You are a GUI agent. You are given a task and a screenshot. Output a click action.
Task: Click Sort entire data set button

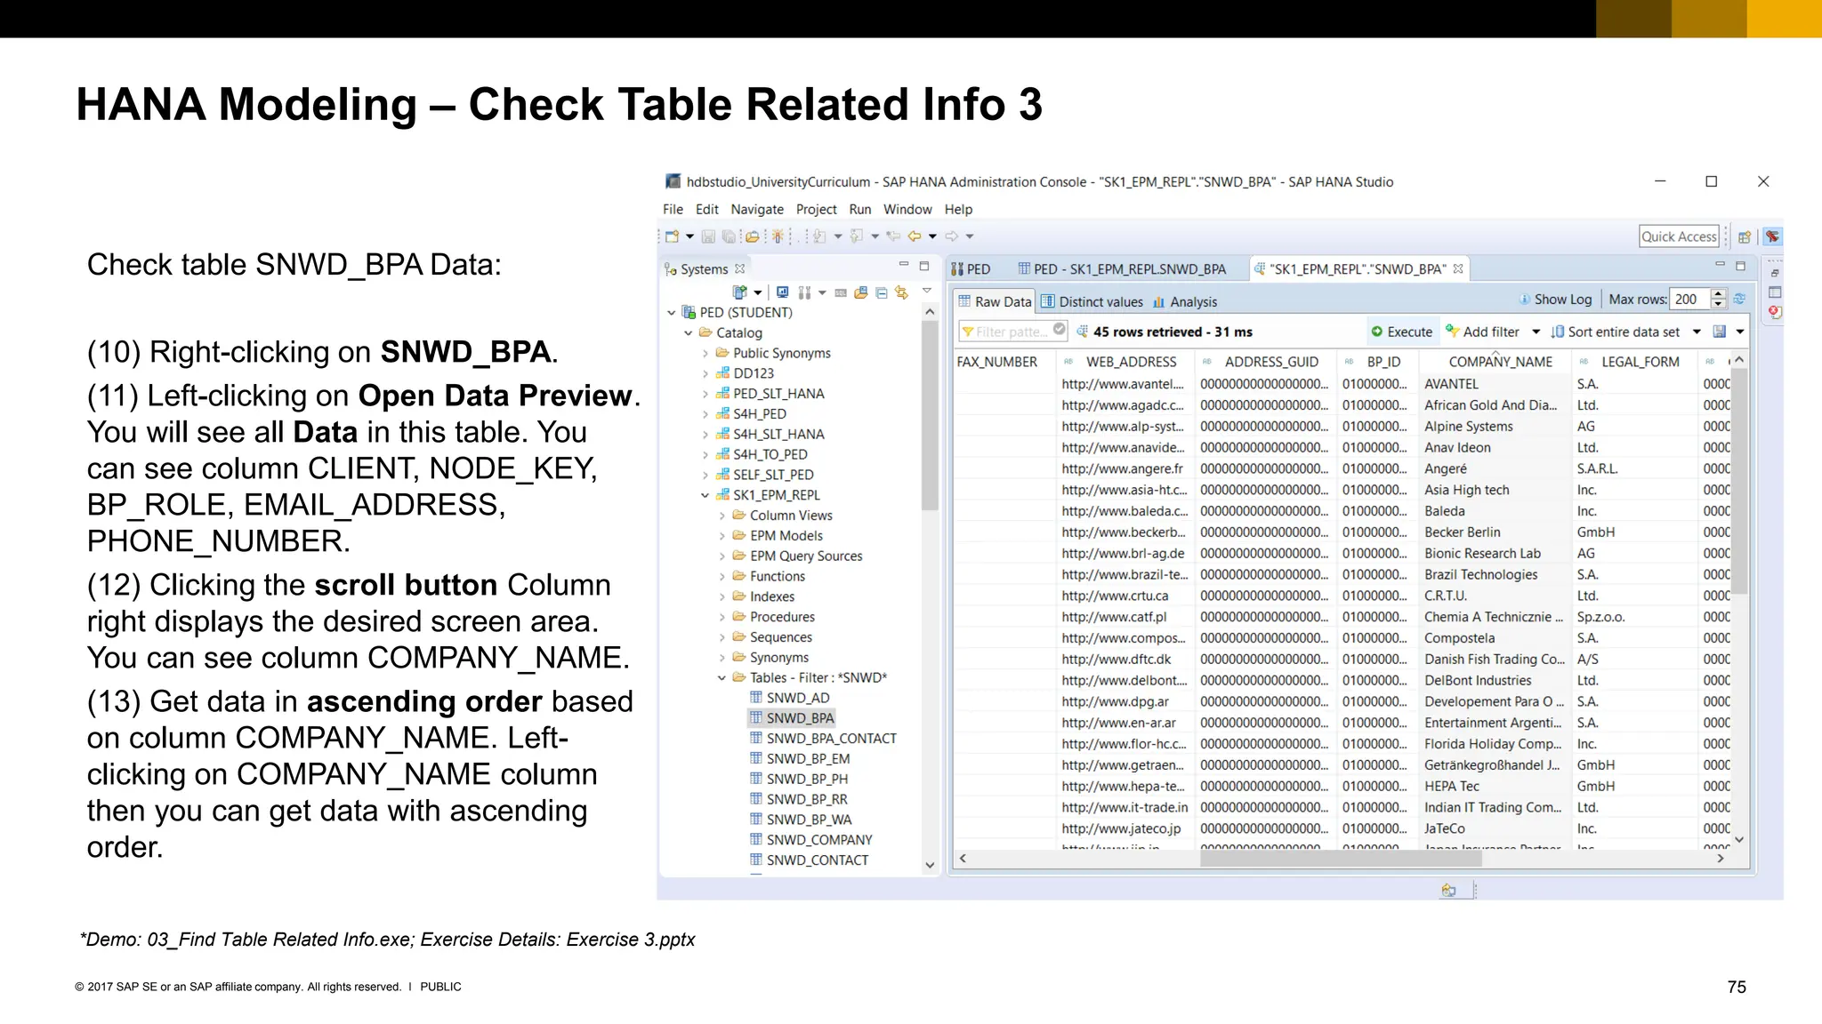coord(1615,332)
